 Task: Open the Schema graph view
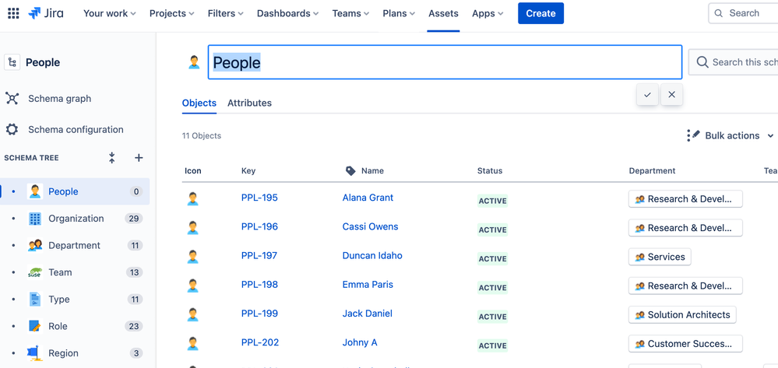point(59,98)
